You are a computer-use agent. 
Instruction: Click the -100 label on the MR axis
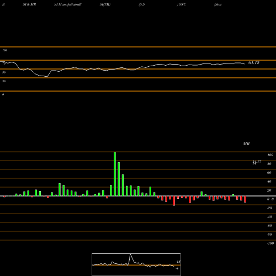coord(270,243)
